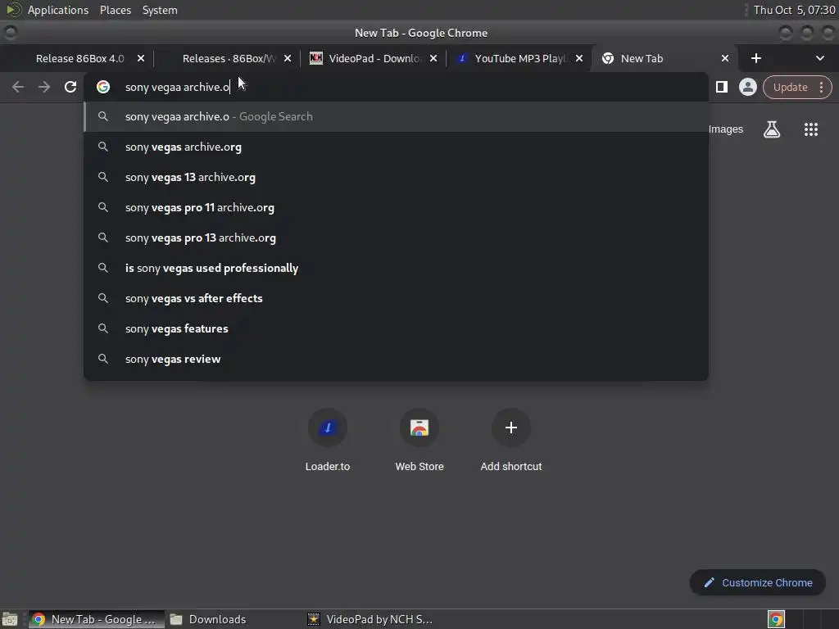The image size is (839, 629).
Task: Select suggestion 'sony vegas vs after effects'
Action: click(396, 298)
